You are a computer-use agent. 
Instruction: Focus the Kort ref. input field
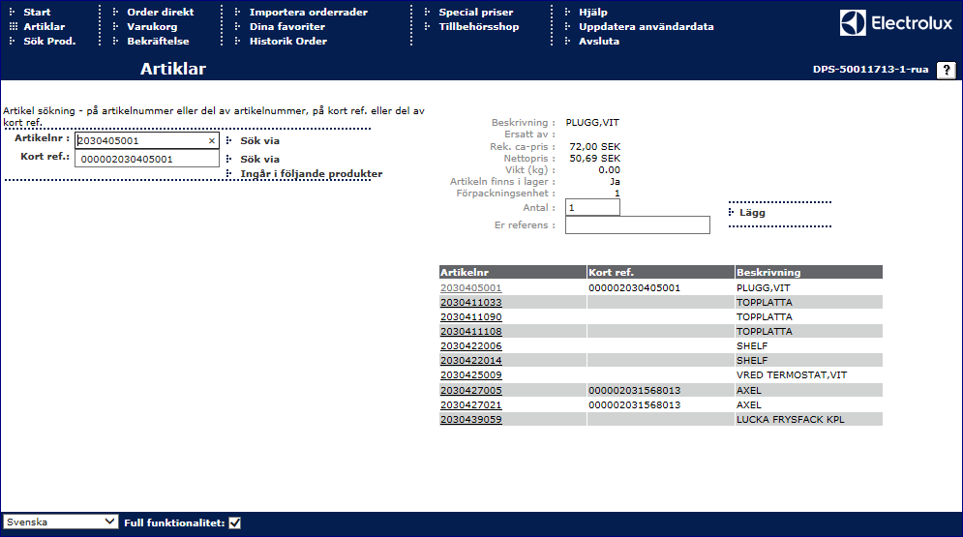pyautogui.click(x=147, y=159)
